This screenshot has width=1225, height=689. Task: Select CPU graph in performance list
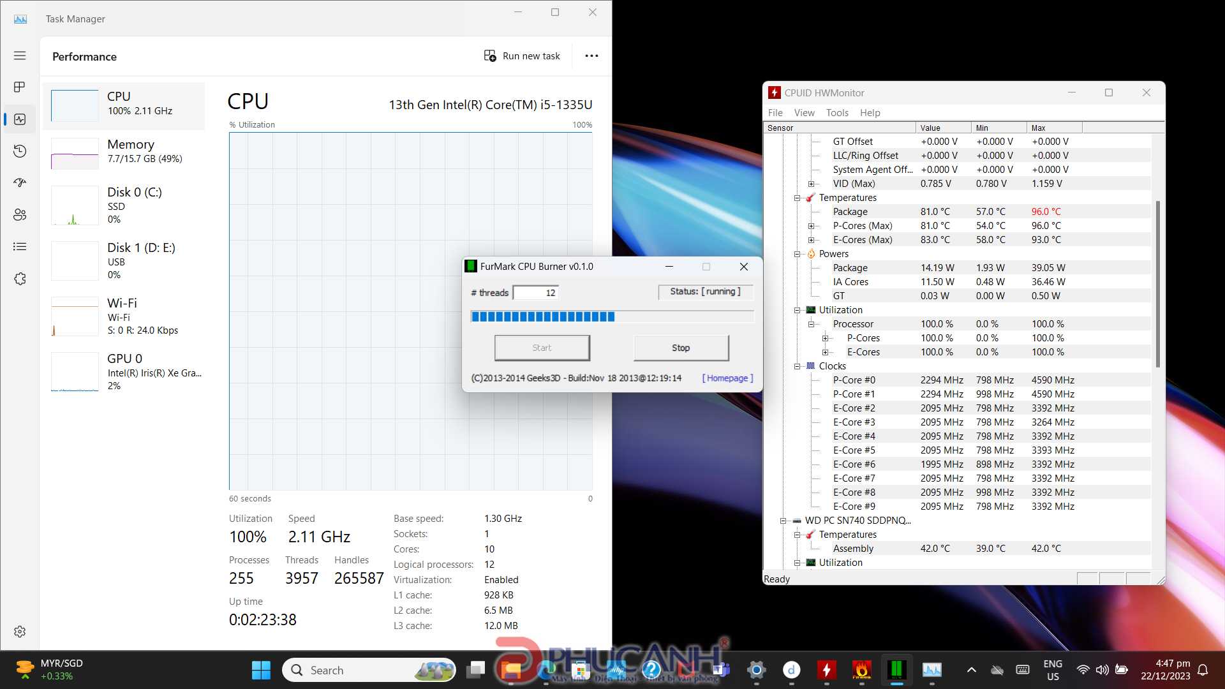[124, 105]
